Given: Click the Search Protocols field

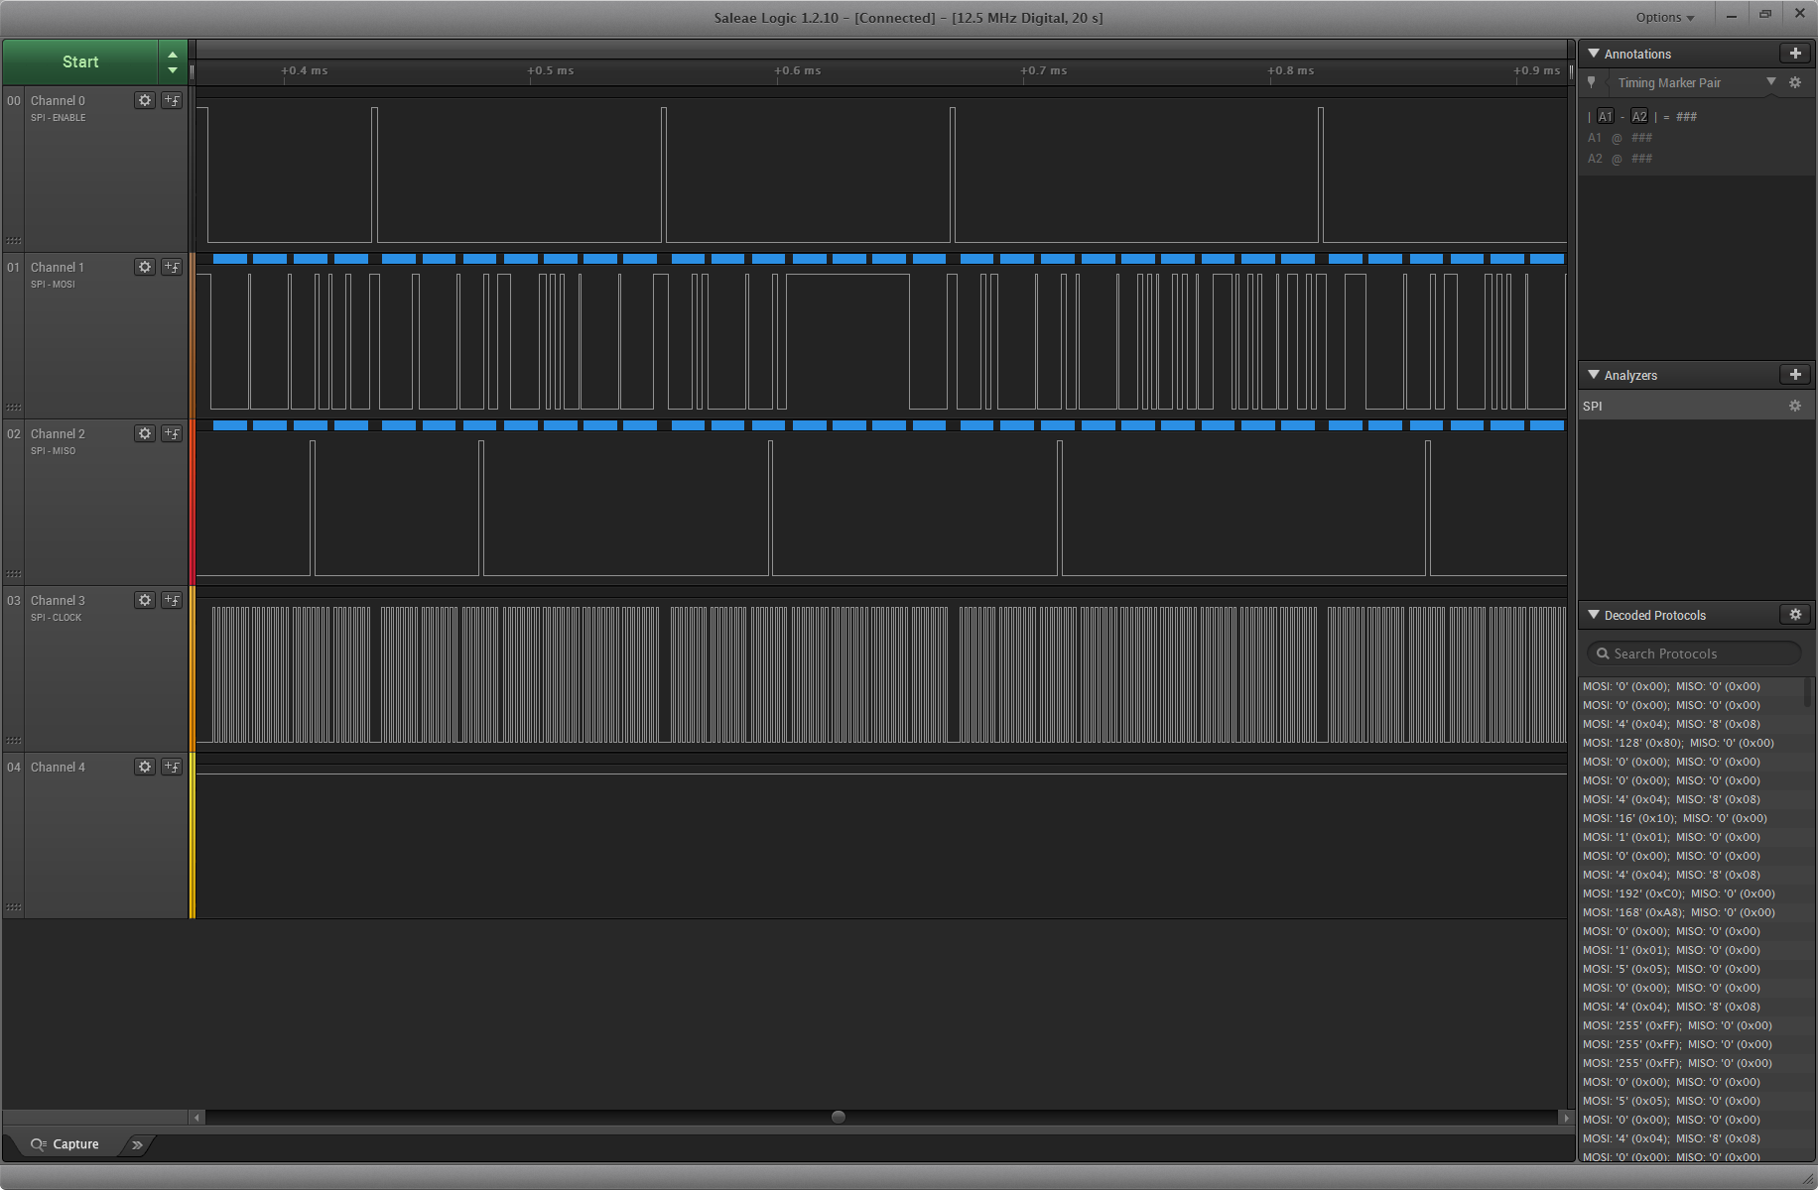Looking at the screenshot, I should click(x=1693, y=654).
